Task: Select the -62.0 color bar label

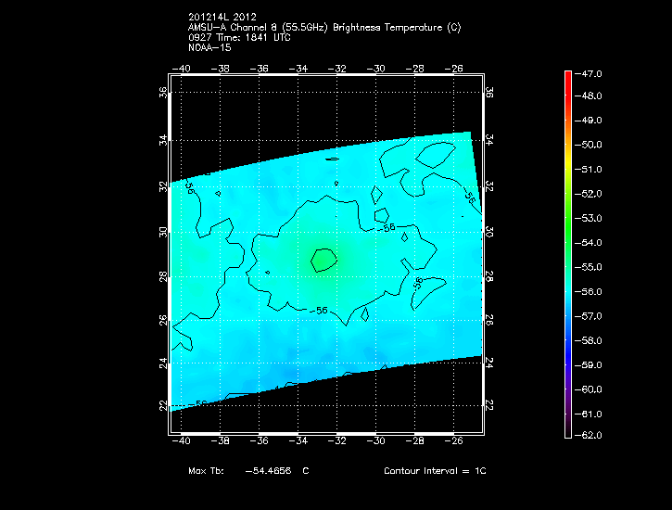Action: [590, 435]
